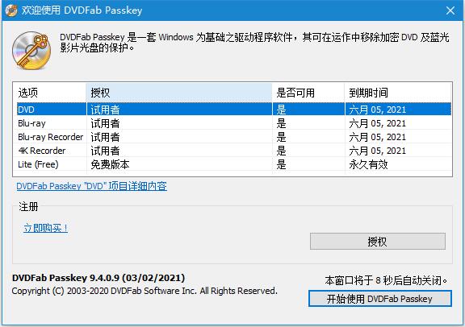Click the auto-close countdown message

click(x=386, y=280)
